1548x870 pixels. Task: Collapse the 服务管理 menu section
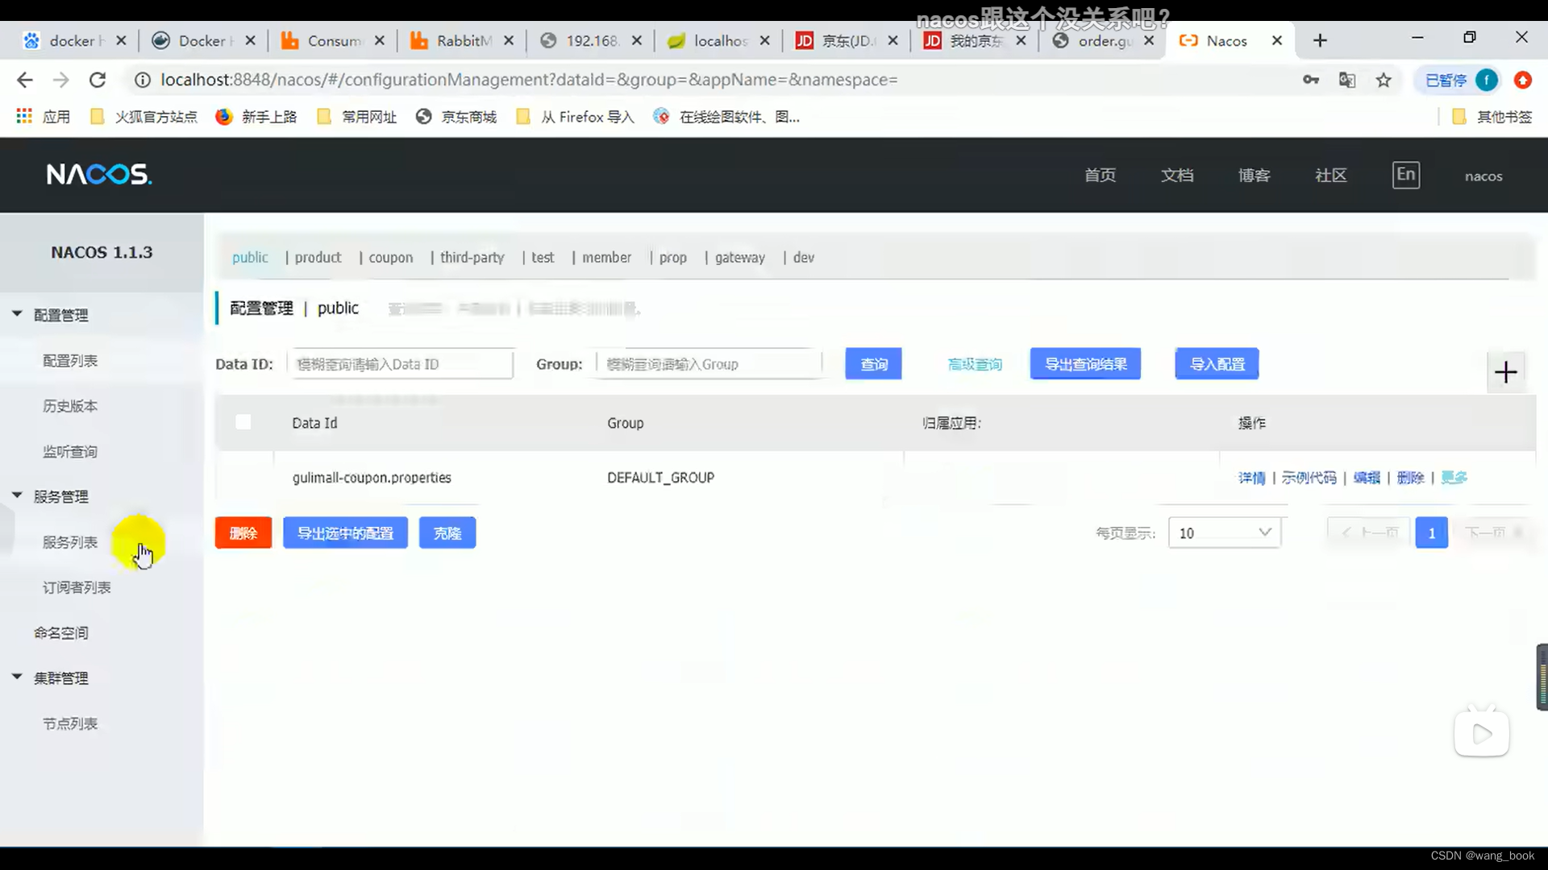[17, 495]
